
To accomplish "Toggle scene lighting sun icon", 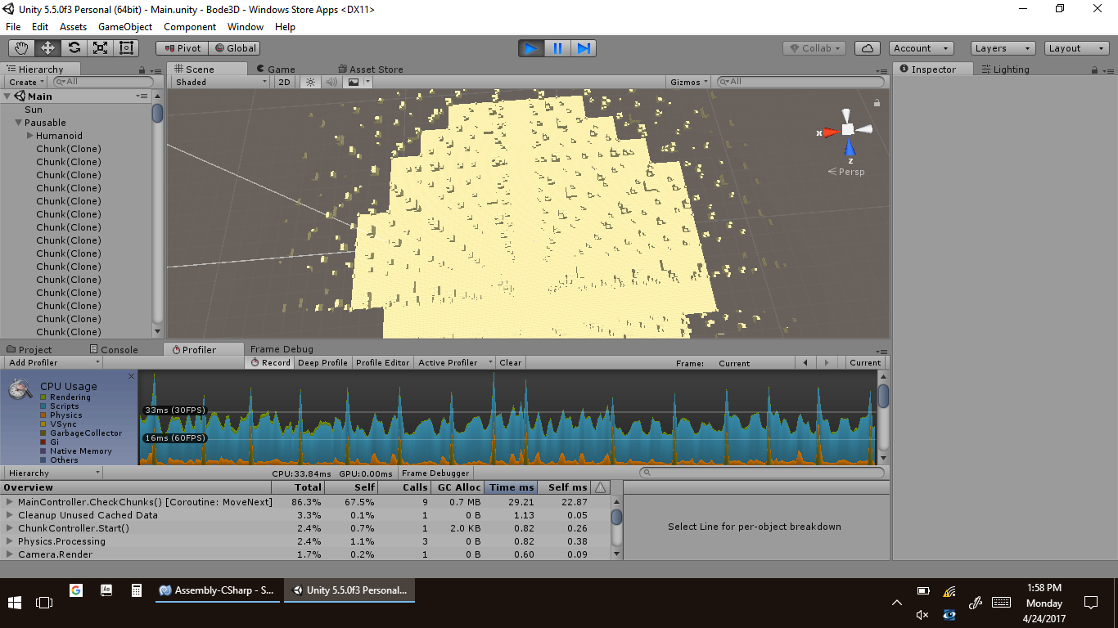I will (310, 82).
